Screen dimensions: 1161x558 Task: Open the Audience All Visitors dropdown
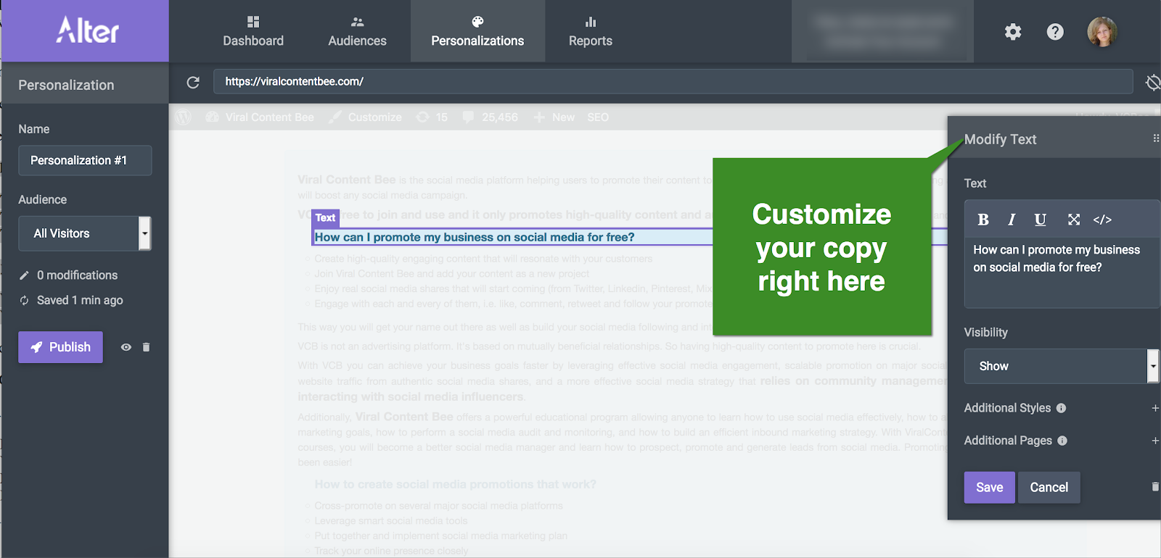(84, 233)
